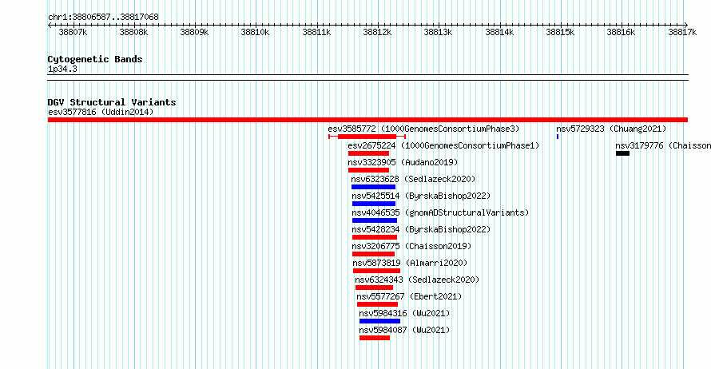Click the ruler's right arrow end
Image resolution: width=711 pixels, height=369 pixels.
coord(686,26)
